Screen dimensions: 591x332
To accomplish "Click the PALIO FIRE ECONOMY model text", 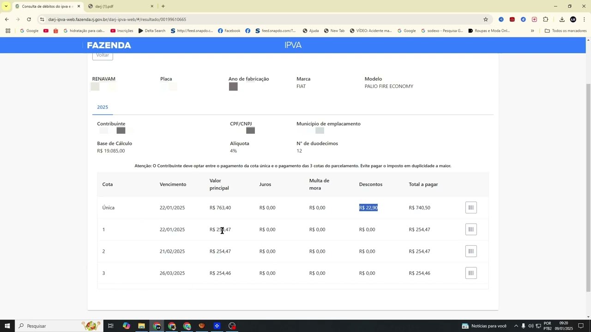I will click(x=389, y=86).
